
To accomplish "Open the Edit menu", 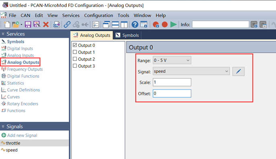I will pos(39,16).
